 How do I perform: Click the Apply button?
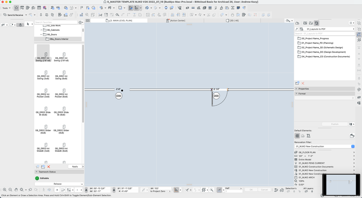(x=75, y=167)
